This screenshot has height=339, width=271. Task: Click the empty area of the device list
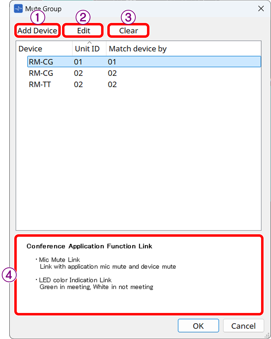[x=136, y=155]
